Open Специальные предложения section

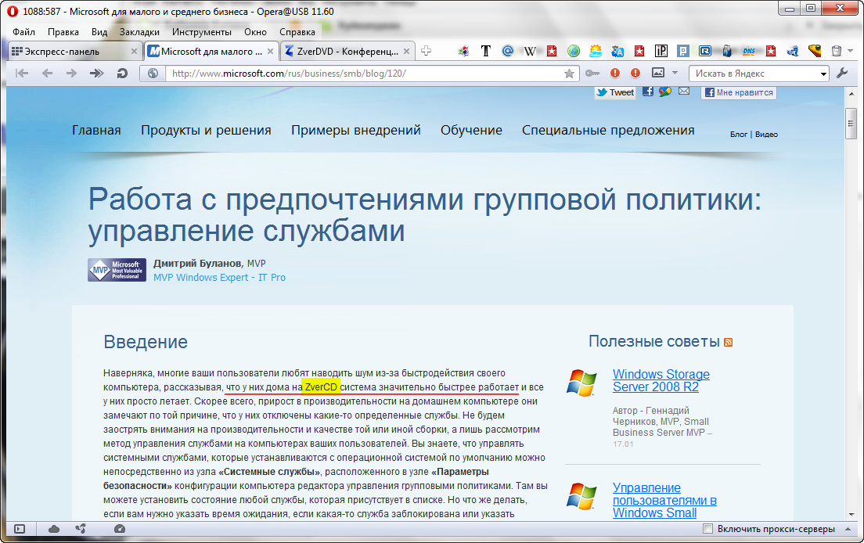(608, 130)
